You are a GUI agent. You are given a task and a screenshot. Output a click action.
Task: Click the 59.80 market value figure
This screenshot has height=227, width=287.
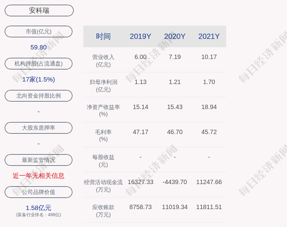point(39,47)
